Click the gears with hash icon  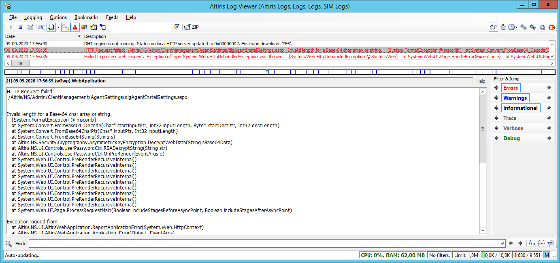tap(533, 27)
